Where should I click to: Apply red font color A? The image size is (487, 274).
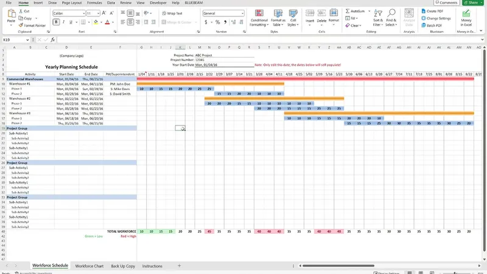107,22
